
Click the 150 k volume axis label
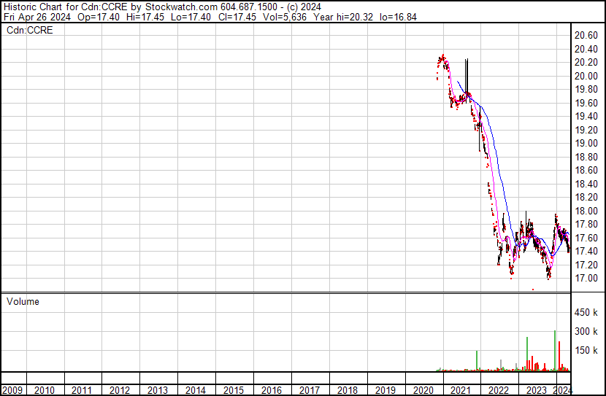[587, 351]
